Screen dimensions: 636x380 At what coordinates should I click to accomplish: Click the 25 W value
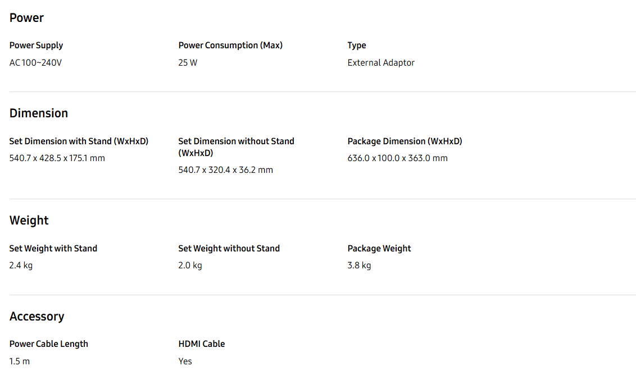pyautogui.click(x=188, y=63)
